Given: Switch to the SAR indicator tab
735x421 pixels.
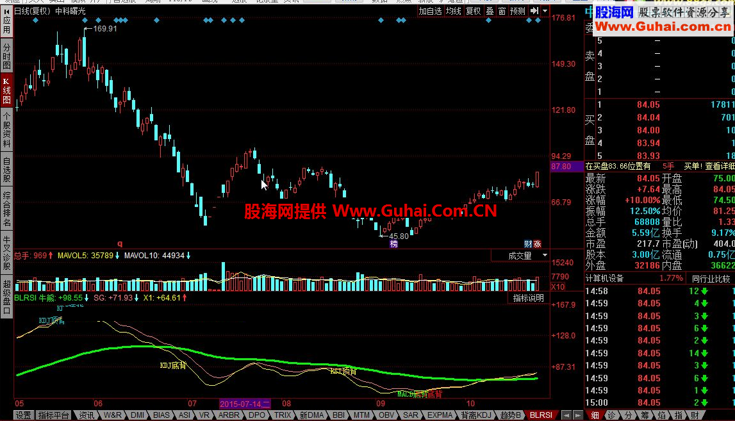Looking at the screenshot, I should coord(411,415).
